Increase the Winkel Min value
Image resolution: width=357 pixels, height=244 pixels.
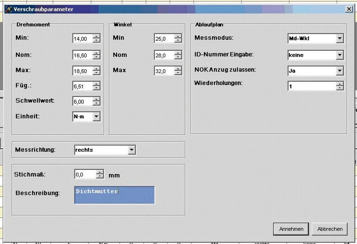pos(178,36)
